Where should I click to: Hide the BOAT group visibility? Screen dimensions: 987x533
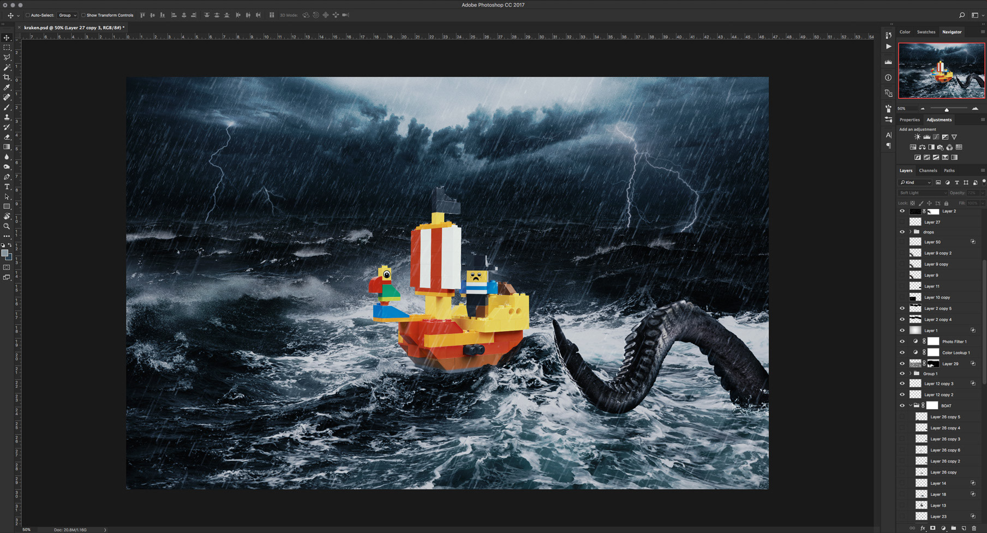pyautogui.click(x=902, y=405)
